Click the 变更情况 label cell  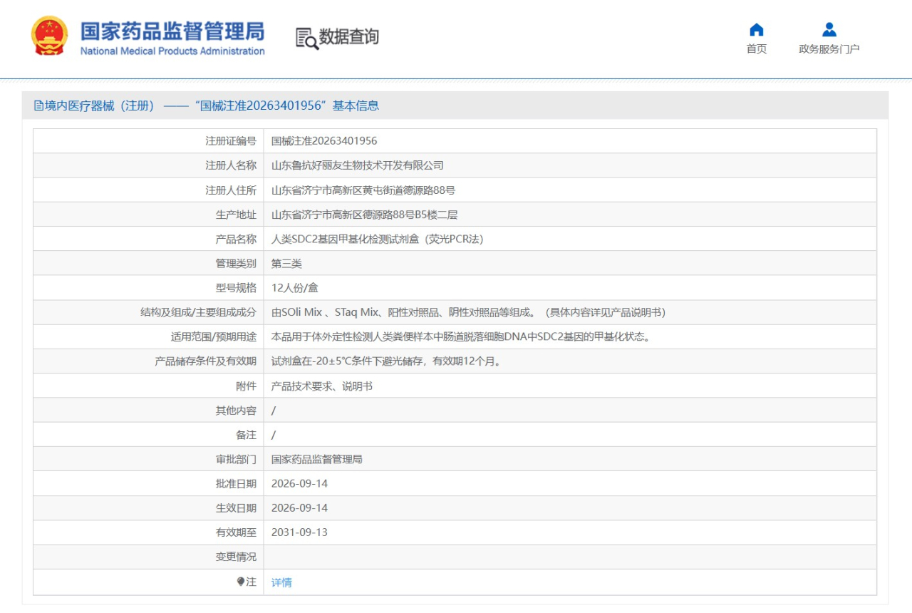click(148, 557)
